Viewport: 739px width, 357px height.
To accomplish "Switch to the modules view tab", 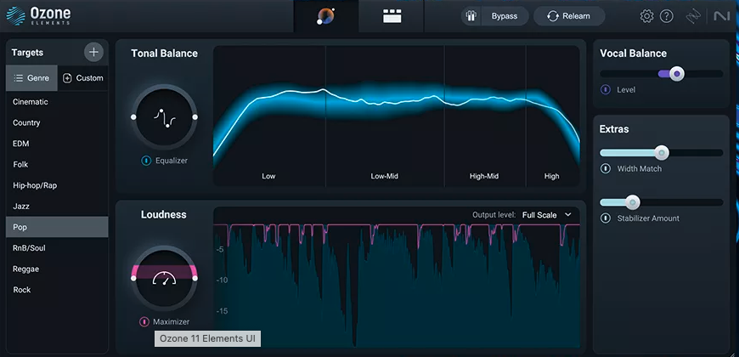I will (392, 16).
